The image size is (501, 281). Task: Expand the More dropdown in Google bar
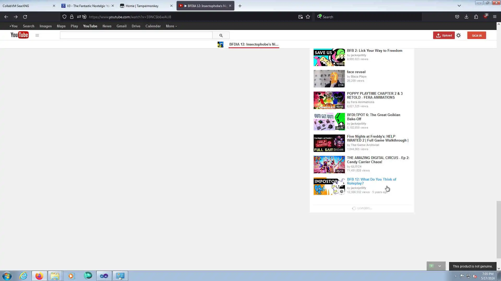tap(171, 26)
